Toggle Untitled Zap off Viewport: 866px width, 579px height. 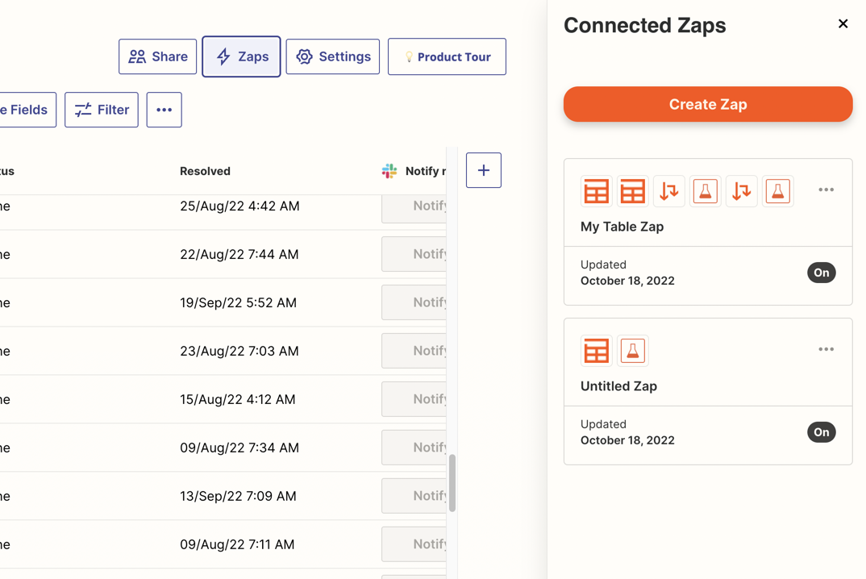click(821, 432)
